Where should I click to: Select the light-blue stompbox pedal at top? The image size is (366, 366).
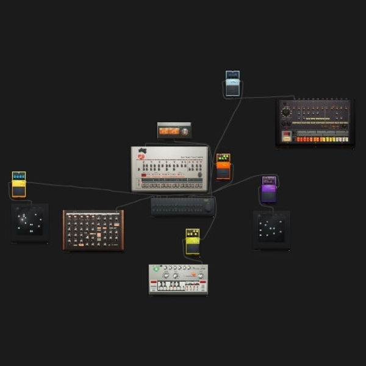tap(232, 84)
